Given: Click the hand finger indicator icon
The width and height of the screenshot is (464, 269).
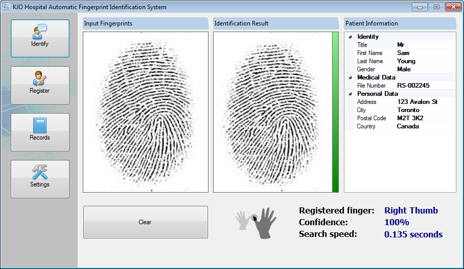Looking at the screenshot, I should tap(257, 222).
